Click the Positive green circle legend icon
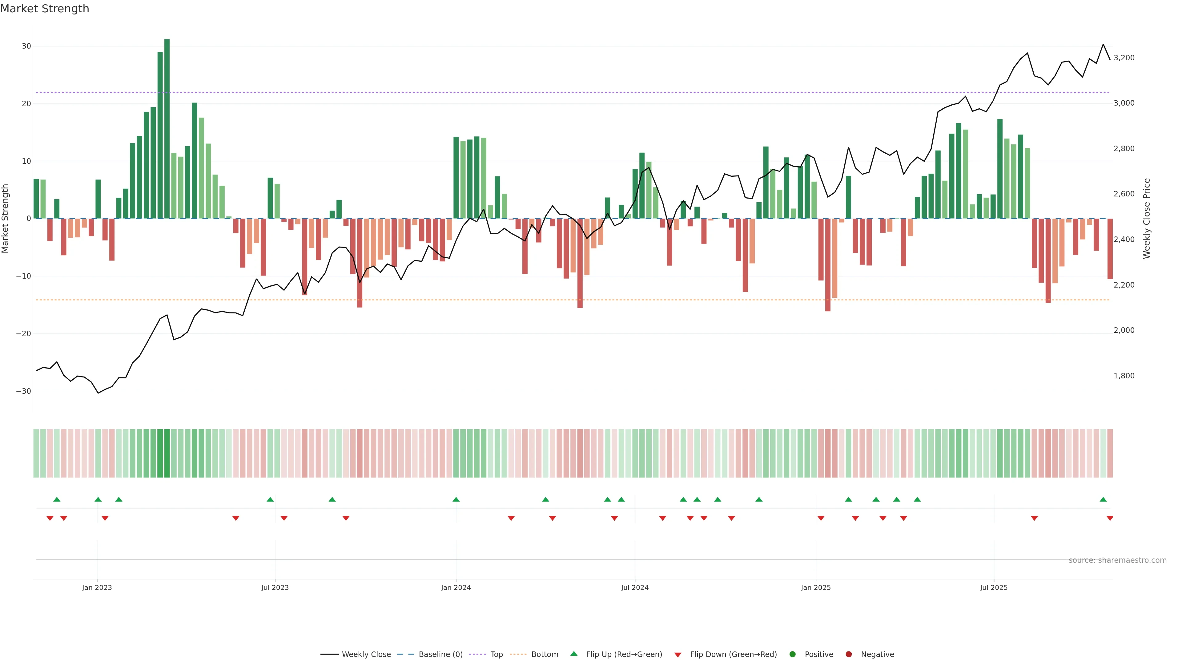The height and width of the screenshot is (665, 1182). [x=792, y=655]
